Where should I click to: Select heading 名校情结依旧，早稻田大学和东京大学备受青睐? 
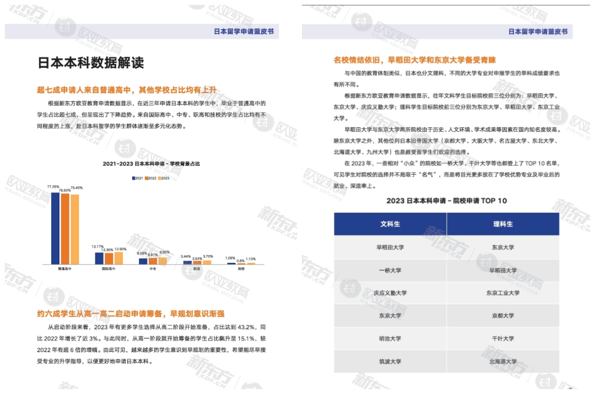pyautogui.click(x=414, y=60)
